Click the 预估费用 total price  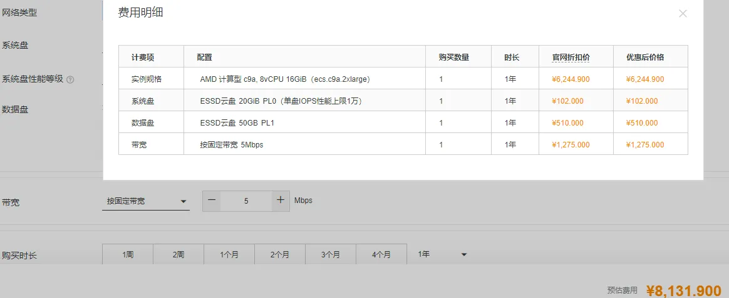coord(684,290)
